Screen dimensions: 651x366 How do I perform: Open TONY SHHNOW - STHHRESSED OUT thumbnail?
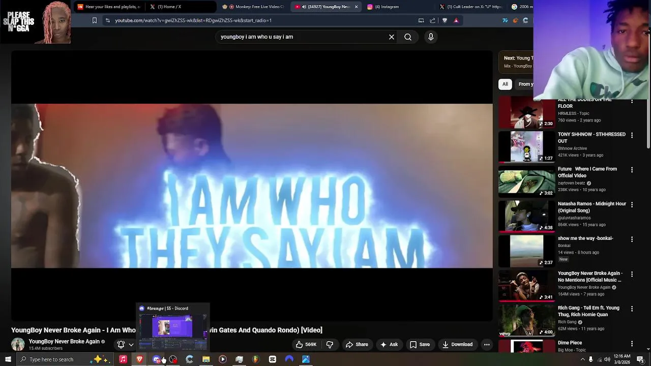pyautogui.click(x=526, y=146)
